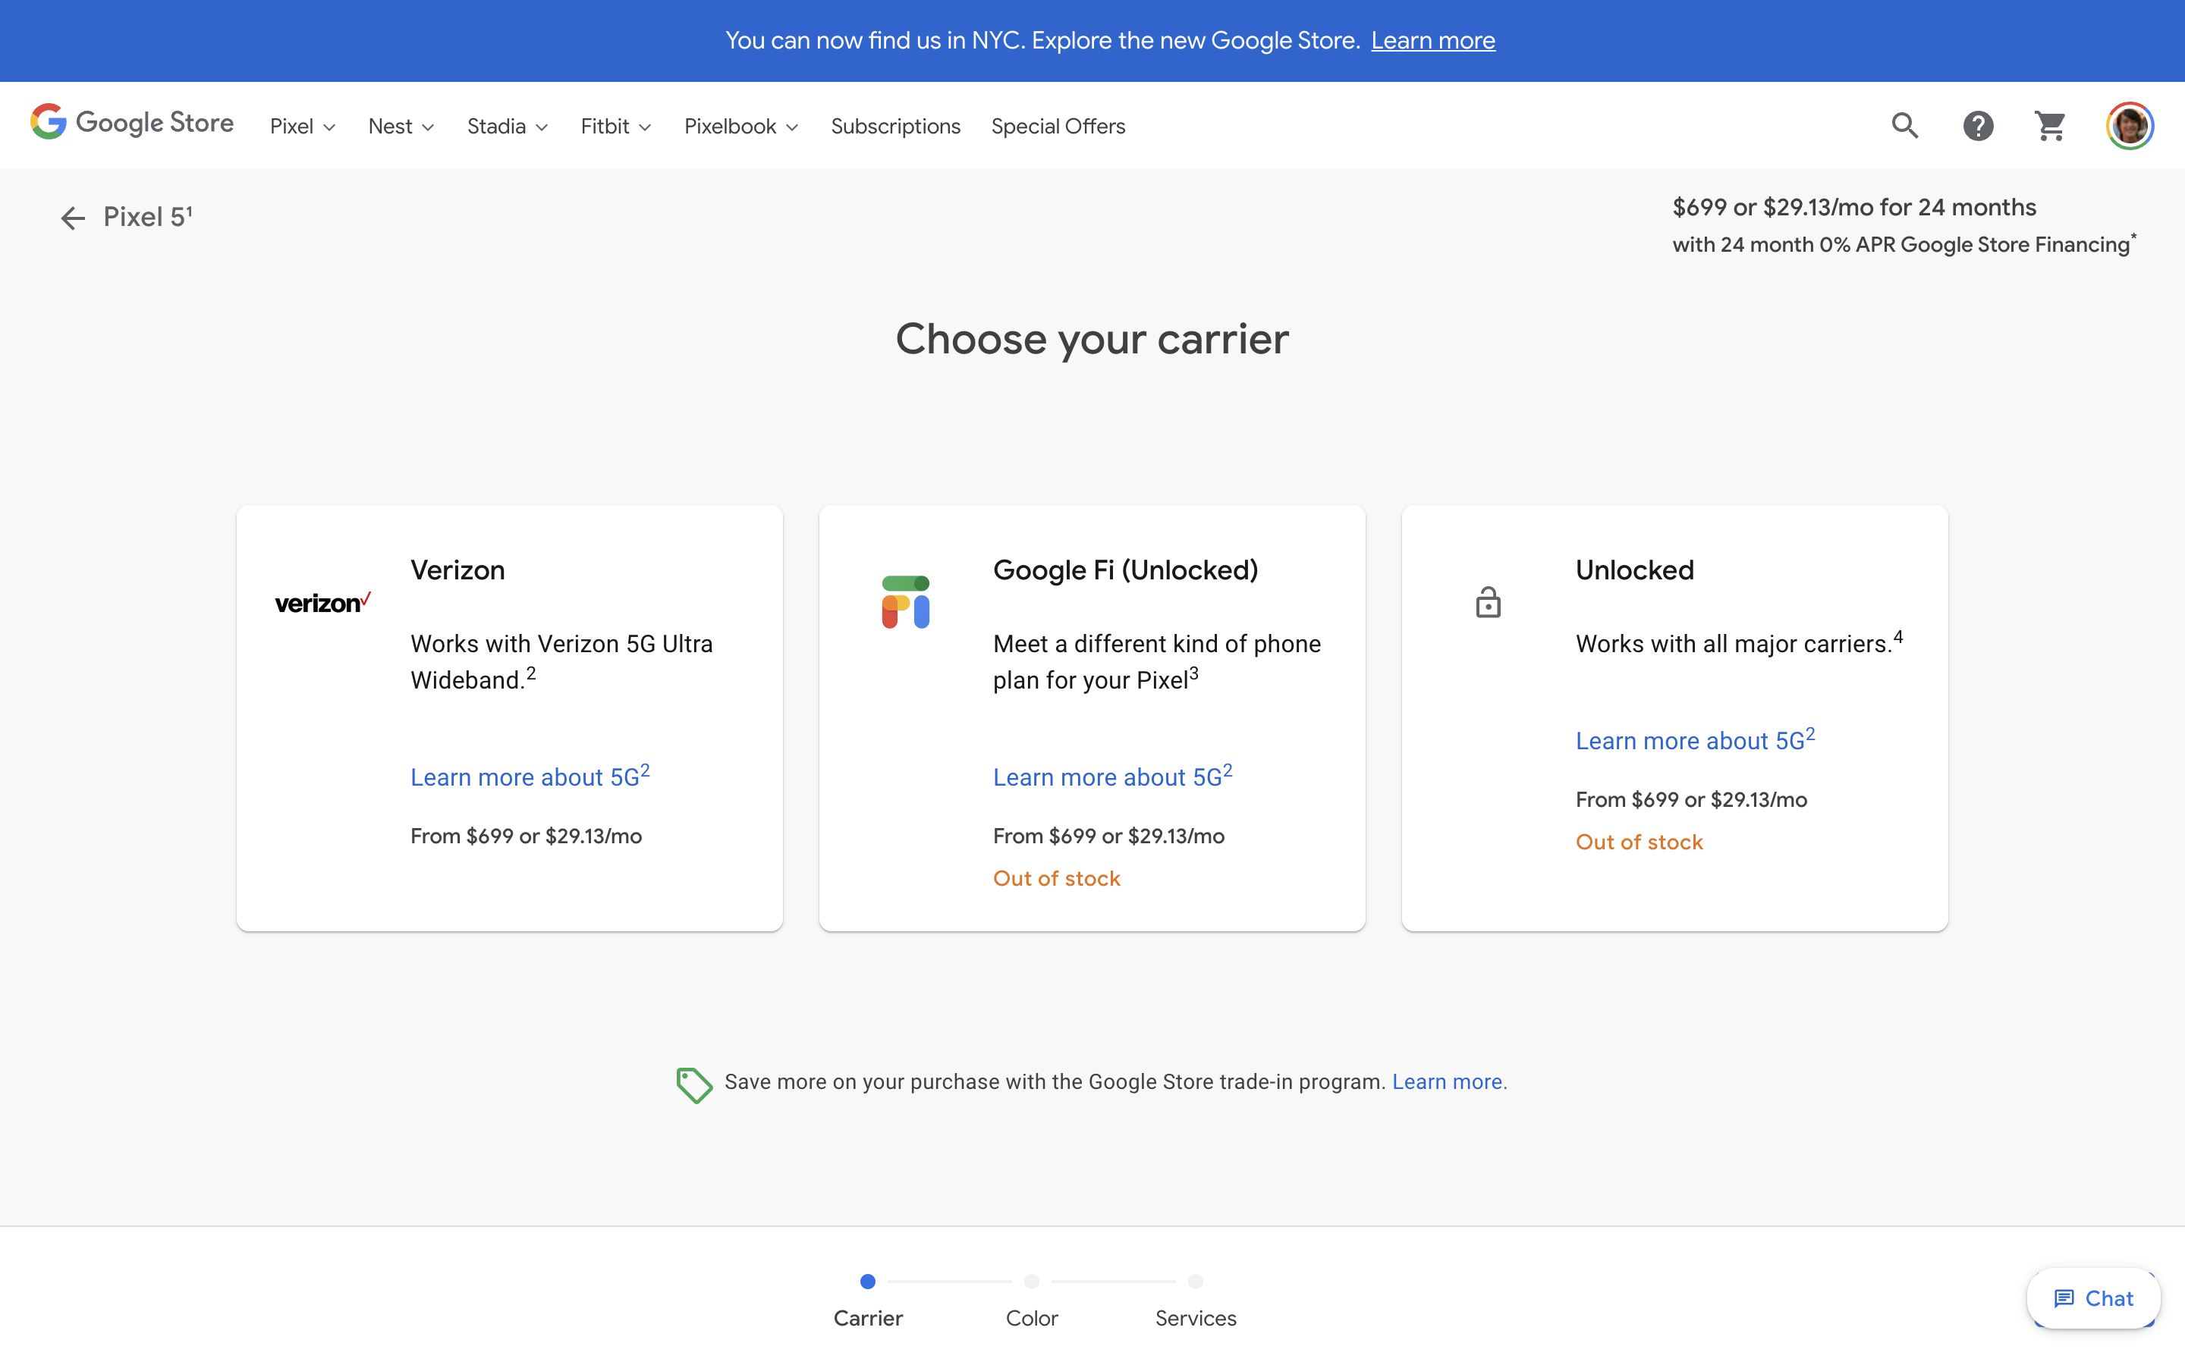Open the shopping cart icon
Image resolution: width=2185 pixels, height=1365 pixels.
pyautogui.click(x=2051, y=125)
